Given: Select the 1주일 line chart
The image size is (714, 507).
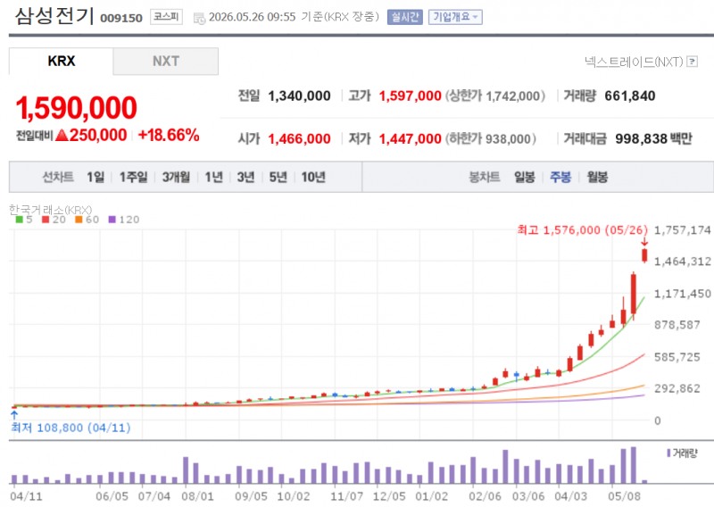Looking at the screenshot, I should pos(133,177).
